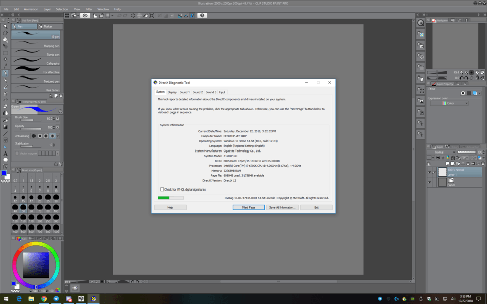Image resolution: width=487 pixels, height=304 pixels.
Task: Hide Layer 1
Action: 429,171
